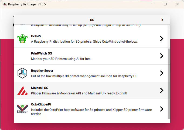
Task: Open the OctoKlipperPi chevron arrow
Action: (162, 109)
